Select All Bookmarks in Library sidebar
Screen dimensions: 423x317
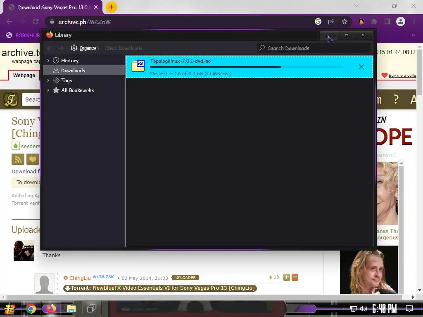(77, 90)
